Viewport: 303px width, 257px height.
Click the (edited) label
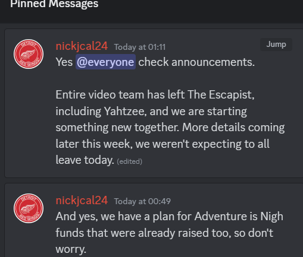coord(130,161)
